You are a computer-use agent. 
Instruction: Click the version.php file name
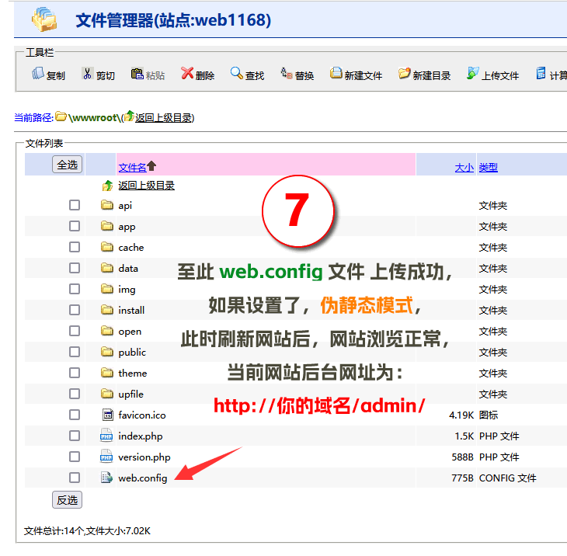click(x=144, y=457)
